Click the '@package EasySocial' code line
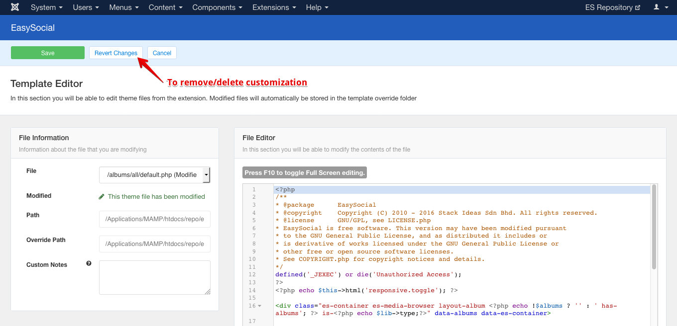The height and width of the screenshot is (326, 677). 326,205
